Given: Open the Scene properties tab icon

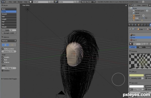Looking at the screenshot, I should pos(133,25).
